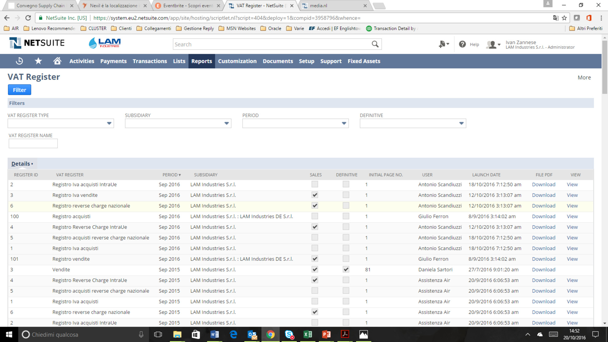Click the VAT Register Name field
The height and width of the screenshot is (342, 608).
coord(33,143)
